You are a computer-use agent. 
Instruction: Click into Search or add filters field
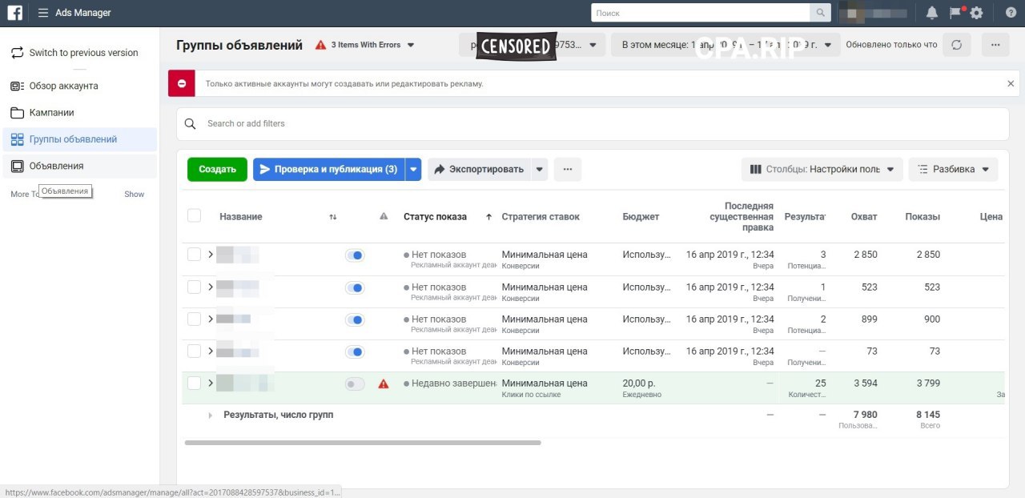click(593, 123)
